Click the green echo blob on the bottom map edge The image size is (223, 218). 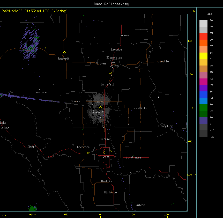tap(33, 208)
